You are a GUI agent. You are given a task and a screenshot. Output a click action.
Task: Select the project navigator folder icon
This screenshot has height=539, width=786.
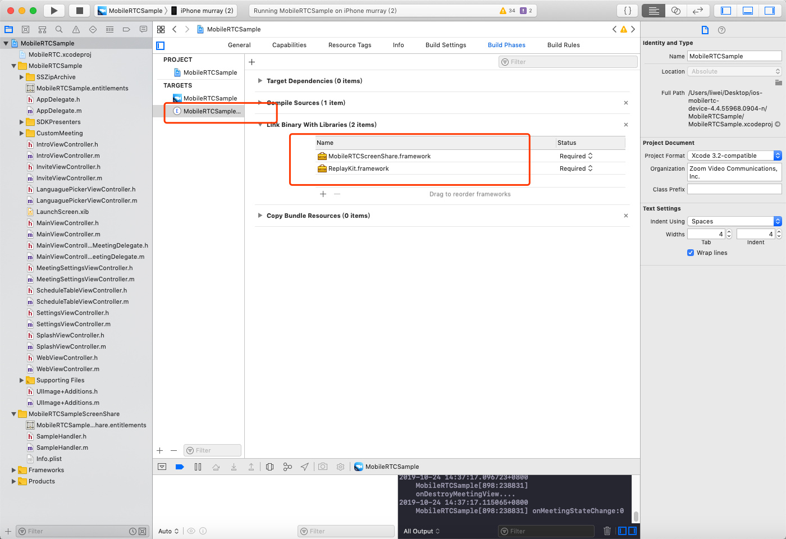tap(8, 29)
